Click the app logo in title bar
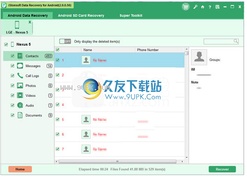The height and width of the screenshot is (178, 247). [x=4, y=6]
